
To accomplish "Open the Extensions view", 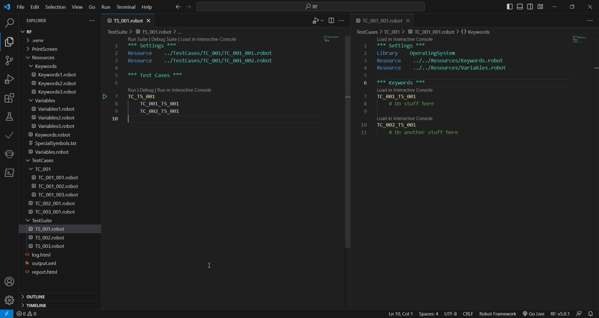I will tap(9, 98).
